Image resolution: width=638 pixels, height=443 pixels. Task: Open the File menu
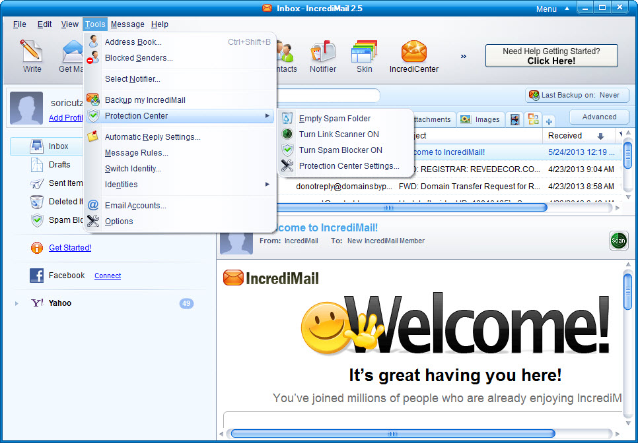tap(20, 24)
